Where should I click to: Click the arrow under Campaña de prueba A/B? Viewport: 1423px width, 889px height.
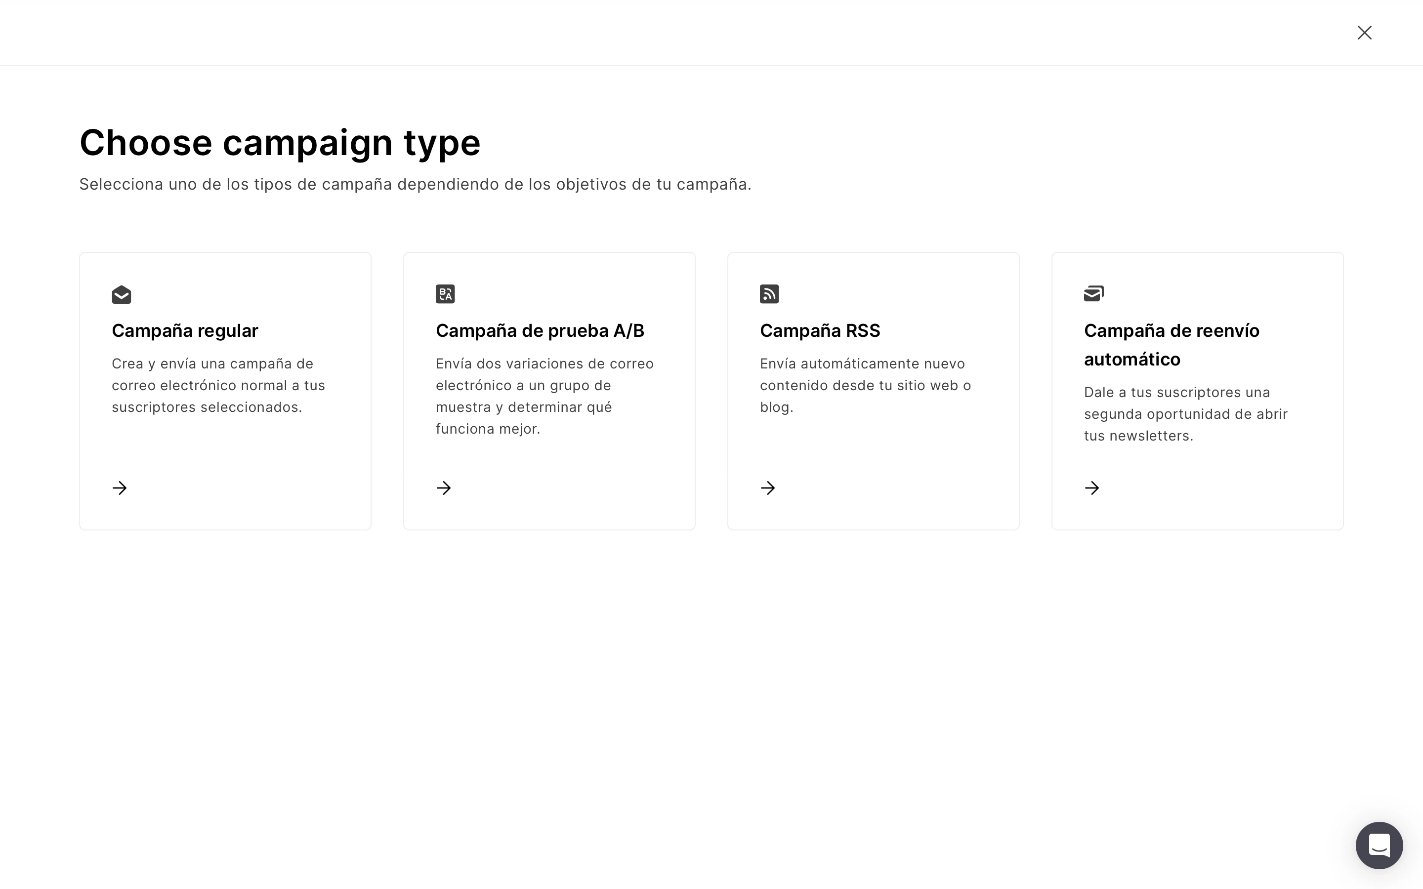[x=444, y=488]
